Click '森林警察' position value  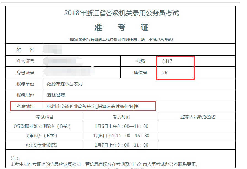coord(56,95)
